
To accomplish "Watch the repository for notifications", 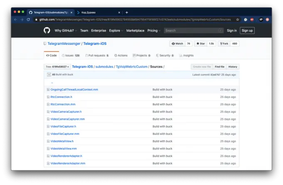I will [x=177, y=44].
